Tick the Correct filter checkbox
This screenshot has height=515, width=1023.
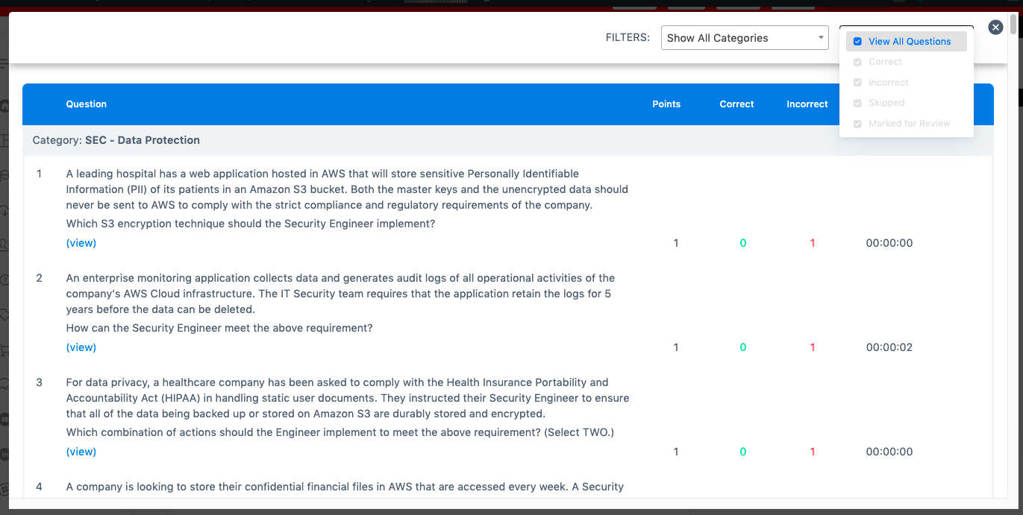[857, 62]
